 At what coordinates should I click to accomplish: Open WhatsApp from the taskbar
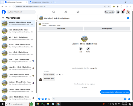(43, 104)
